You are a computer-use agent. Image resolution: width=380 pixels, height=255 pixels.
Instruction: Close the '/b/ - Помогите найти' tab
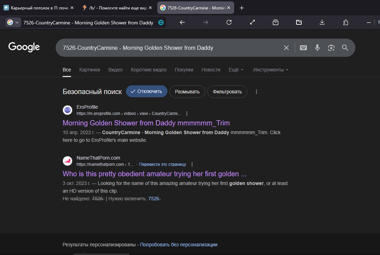pyautogui.click(x=150, y=8)
